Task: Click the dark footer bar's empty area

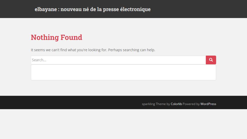Action: click(x=71, y=102)
